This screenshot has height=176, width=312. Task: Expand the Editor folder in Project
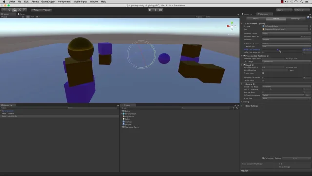coord(121,111)
